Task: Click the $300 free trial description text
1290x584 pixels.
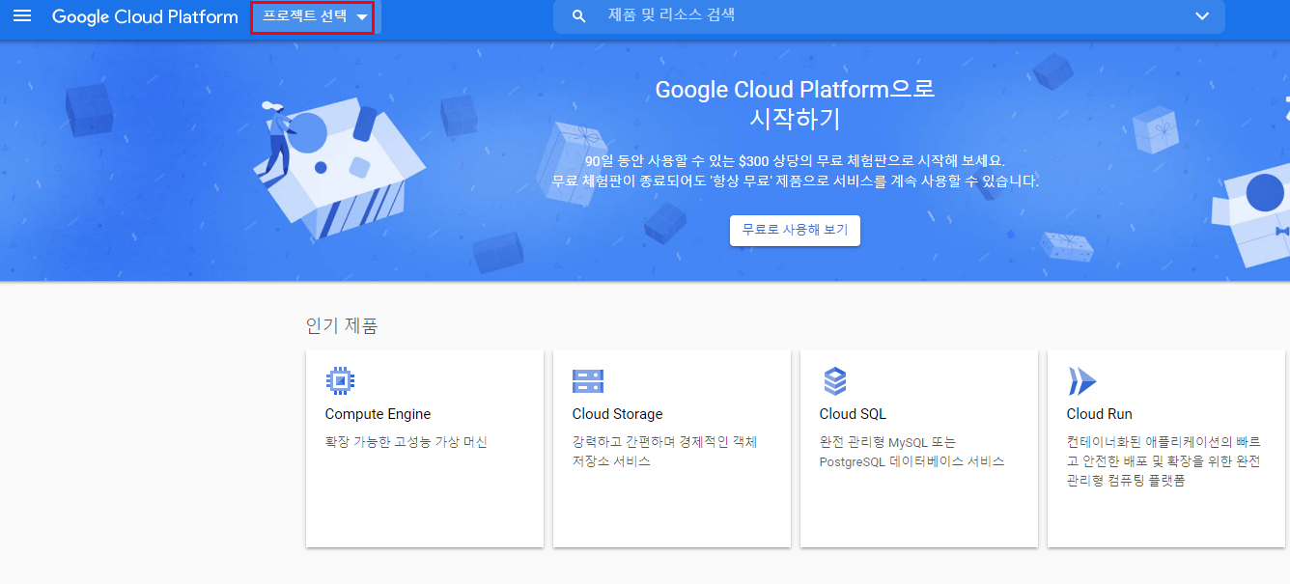Action: pos(795,171)
